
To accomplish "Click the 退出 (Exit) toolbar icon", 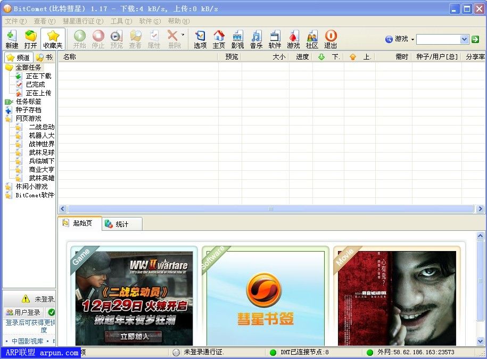I will click(x=331, y=39).
